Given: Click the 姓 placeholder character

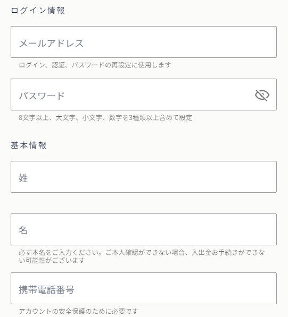Looking at the screenshot, I should (x=23, y=178).
